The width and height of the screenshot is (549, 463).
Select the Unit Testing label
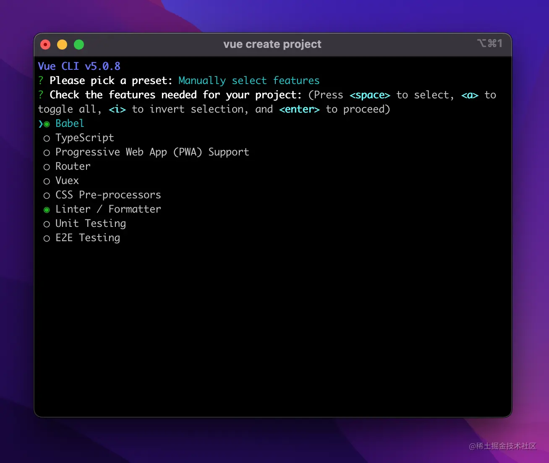[90, 224]
